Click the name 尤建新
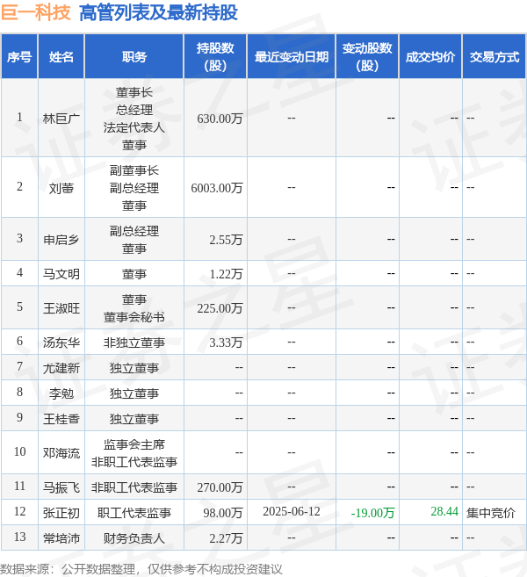 click(61, 368)
